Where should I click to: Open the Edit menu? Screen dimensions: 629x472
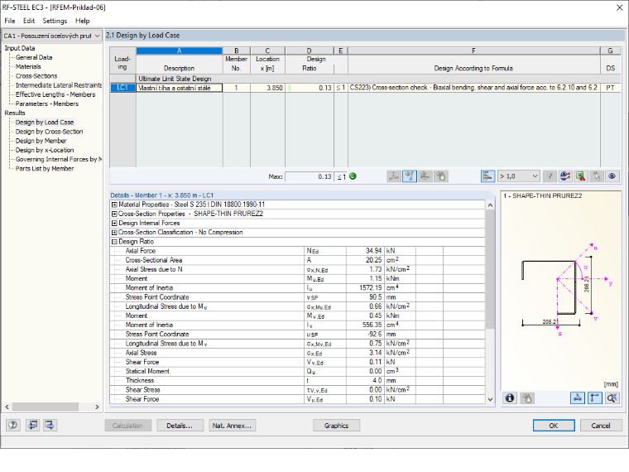(x=28, y=21)
